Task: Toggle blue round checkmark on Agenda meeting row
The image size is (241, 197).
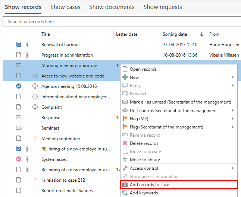Action: tap(19, 86)
